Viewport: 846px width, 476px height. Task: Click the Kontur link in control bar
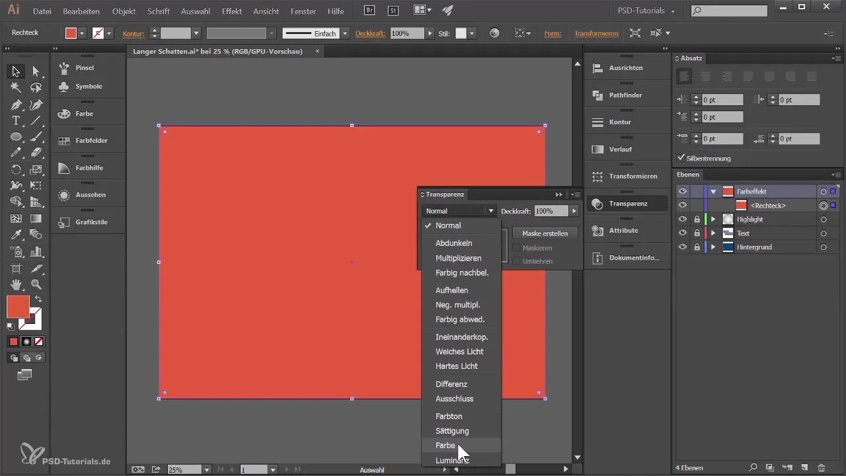pyautogui.click(x=134, y=33)
